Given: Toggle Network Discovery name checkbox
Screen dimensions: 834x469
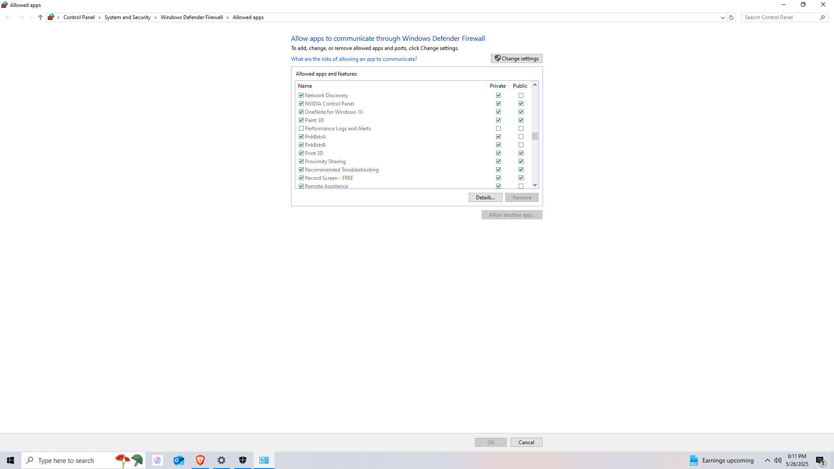Looking at the screenshot, I should 301,96.
